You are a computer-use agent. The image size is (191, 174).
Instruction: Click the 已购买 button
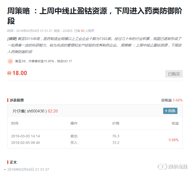point(174,74)
